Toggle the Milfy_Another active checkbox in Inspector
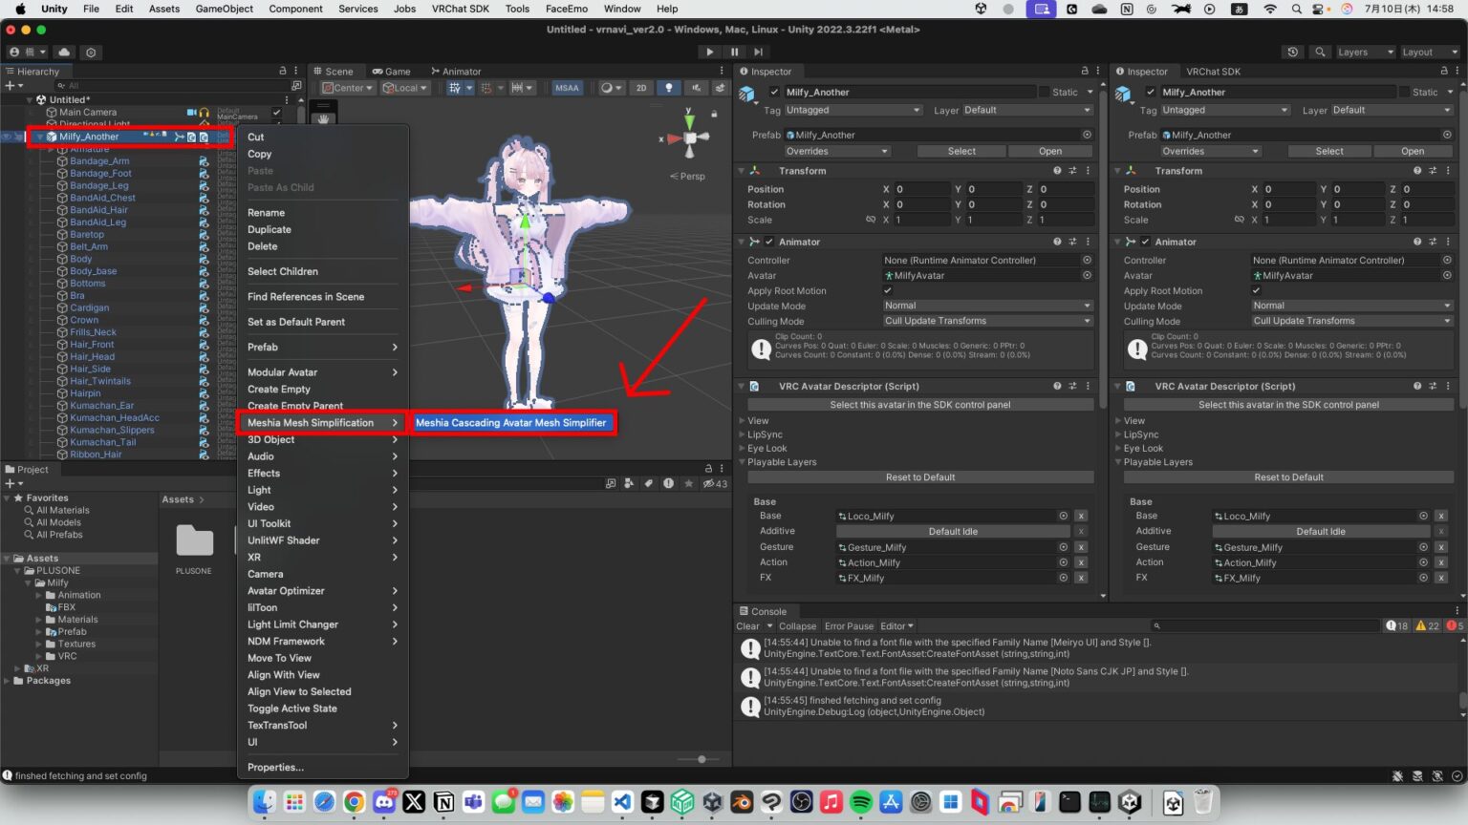This screenshot has width=1468, height=825. coord(774,92)
